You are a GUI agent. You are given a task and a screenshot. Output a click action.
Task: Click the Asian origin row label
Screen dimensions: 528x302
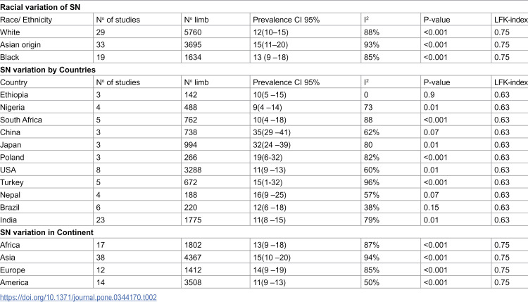pyautogui.click(x=20, y=45)
